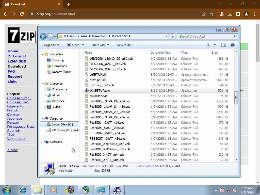Go to the FAQ page link

pyautogui.click(x=11, y=71)
